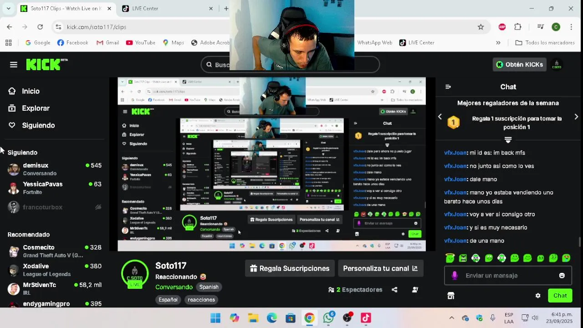This screenshot has width=583, height=328.
Task: Go to Inicio in sidebar
Action: click(x=31, y=91)
